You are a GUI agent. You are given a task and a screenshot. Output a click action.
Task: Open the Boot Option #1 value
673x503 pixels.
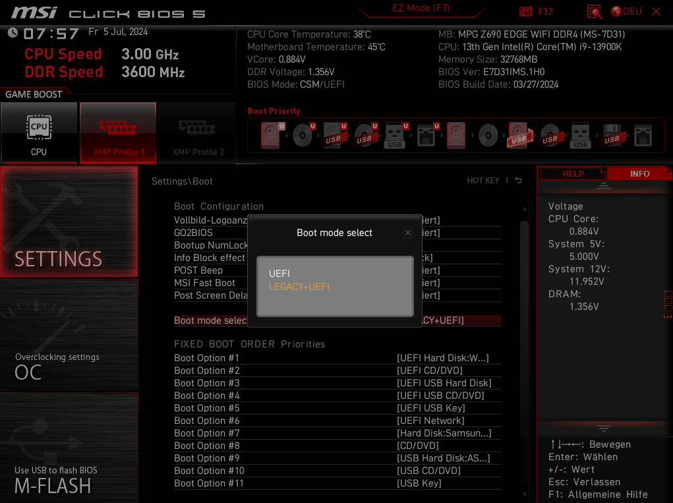click(442, 358)
